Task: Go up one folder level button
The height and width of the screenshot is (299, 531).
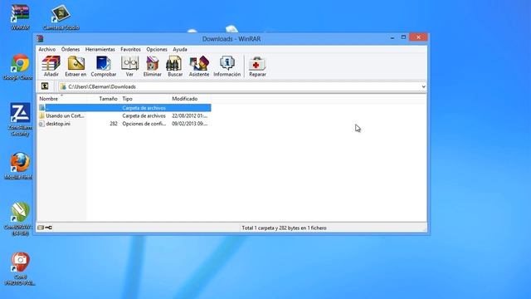Action: tap(45, 86)
